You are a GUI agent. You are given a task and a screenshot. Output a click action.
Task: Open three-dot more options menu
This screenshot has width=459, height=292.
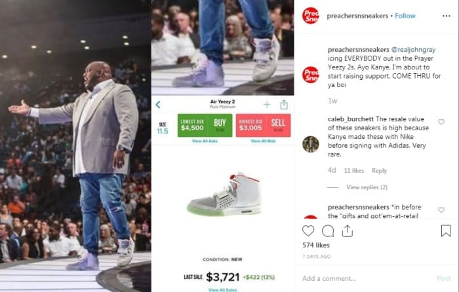[x=446, y=16]
